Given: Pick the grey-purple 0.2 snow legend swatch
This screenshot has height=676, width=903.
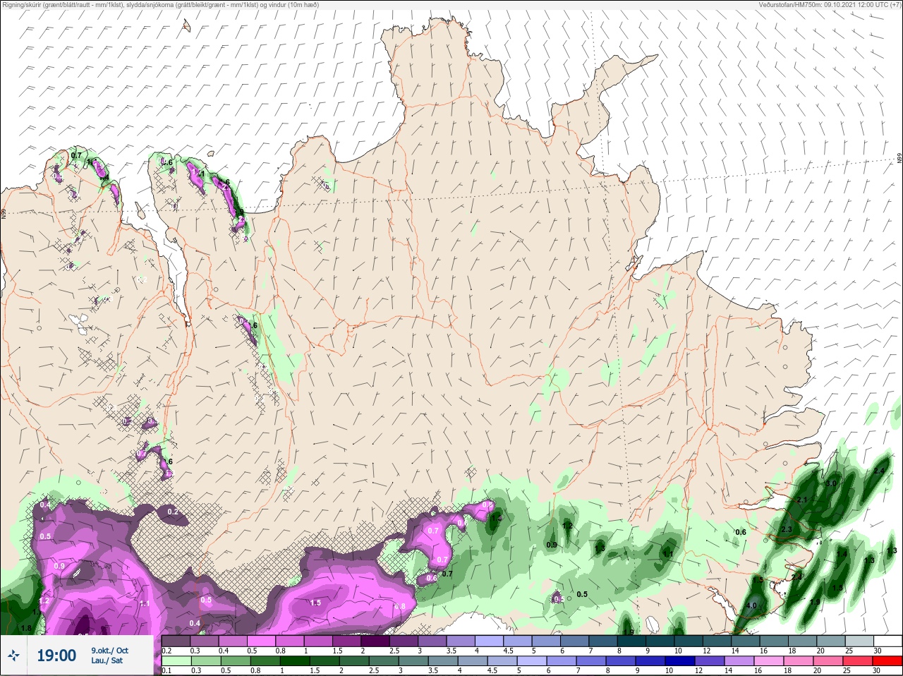Looking at the screenshot, I should click(x=176, y=641).
